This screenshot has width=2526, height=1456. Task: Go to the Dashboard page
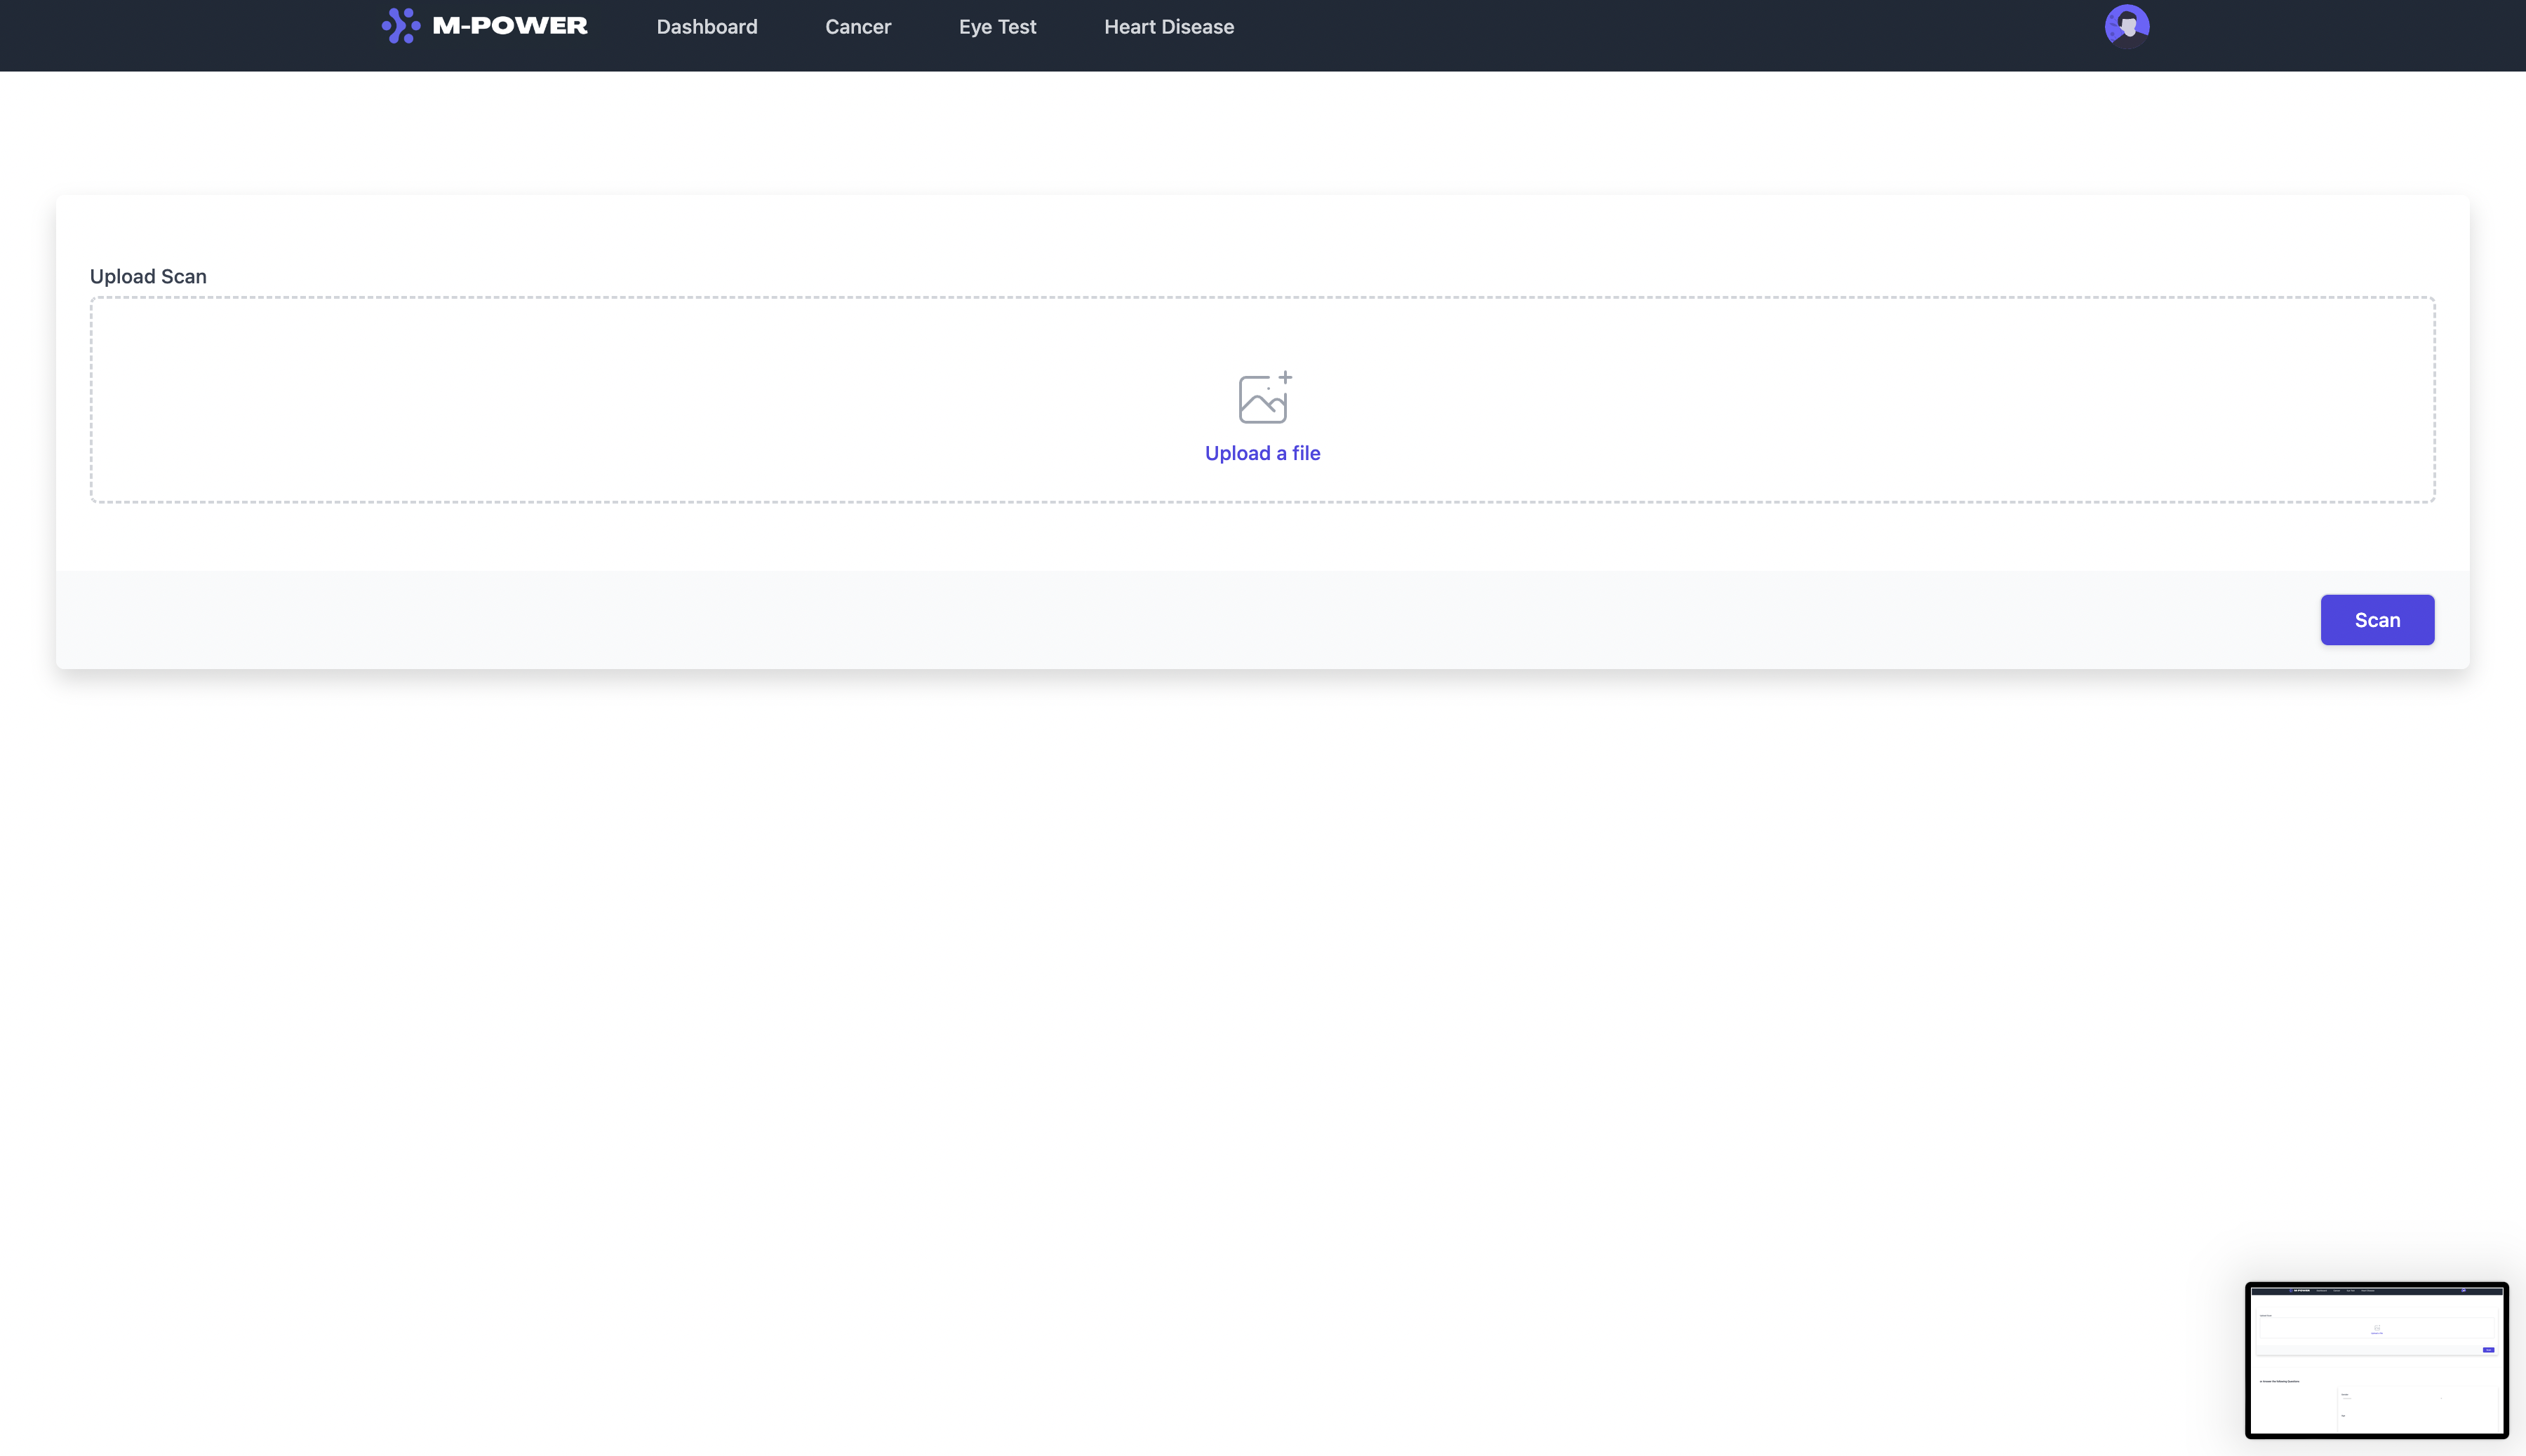(x=707, y=27)
